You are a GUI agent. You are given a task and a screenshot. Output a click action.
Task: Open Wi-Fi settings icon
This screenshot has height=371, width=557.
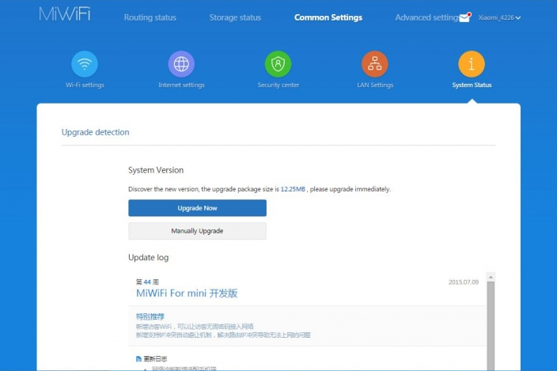pyautogui.click(x=85, y=64)
